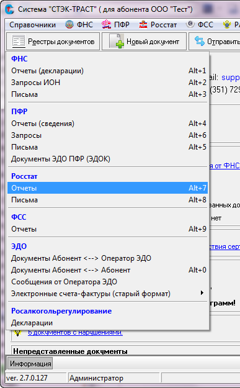Click the ФСС logo icon in menu bar
The width and height of the screenshot is (240, 388).
pos(190,24)
